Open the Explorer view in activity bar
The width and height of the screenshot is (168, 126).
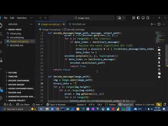pos(1,25)
